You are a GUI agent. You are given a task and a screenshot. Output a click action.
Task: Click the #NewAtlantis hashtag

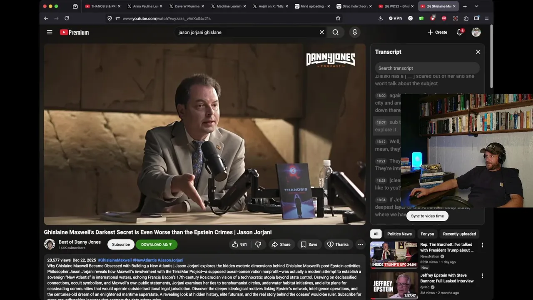tap(144, 260)
